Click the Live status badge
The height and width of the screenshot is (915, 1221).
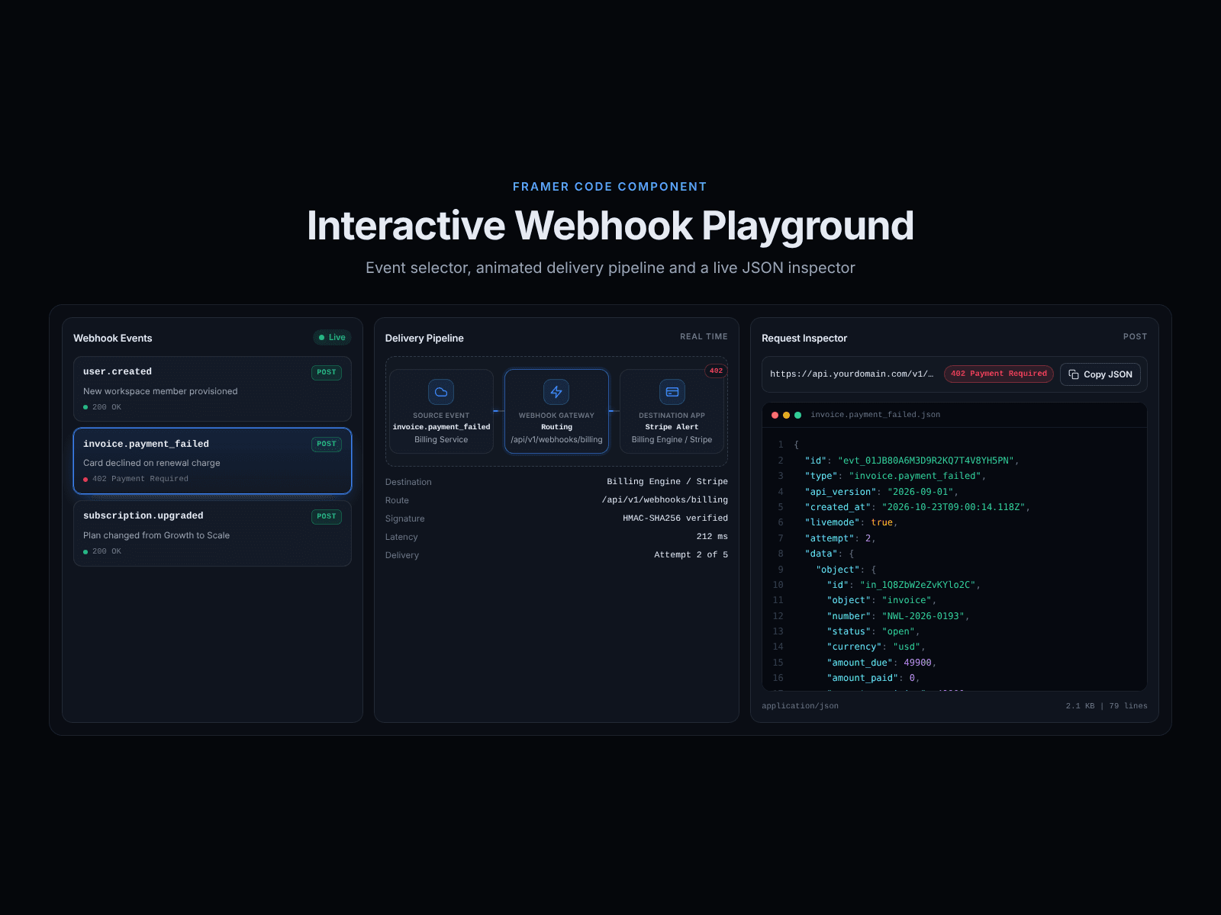[332, 337]
